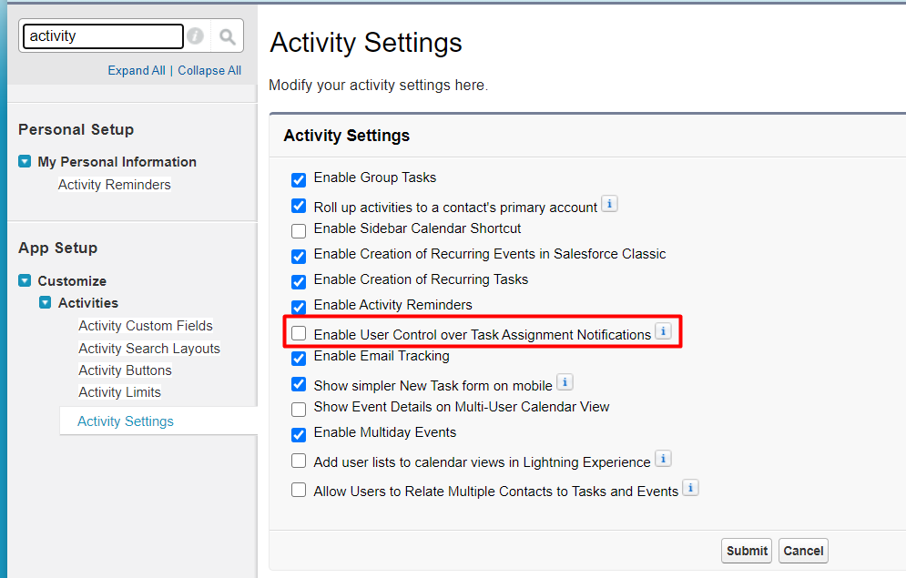Click the Submit button
The height and width of the screenshot is (578, 906).
[x=747, y=551]
